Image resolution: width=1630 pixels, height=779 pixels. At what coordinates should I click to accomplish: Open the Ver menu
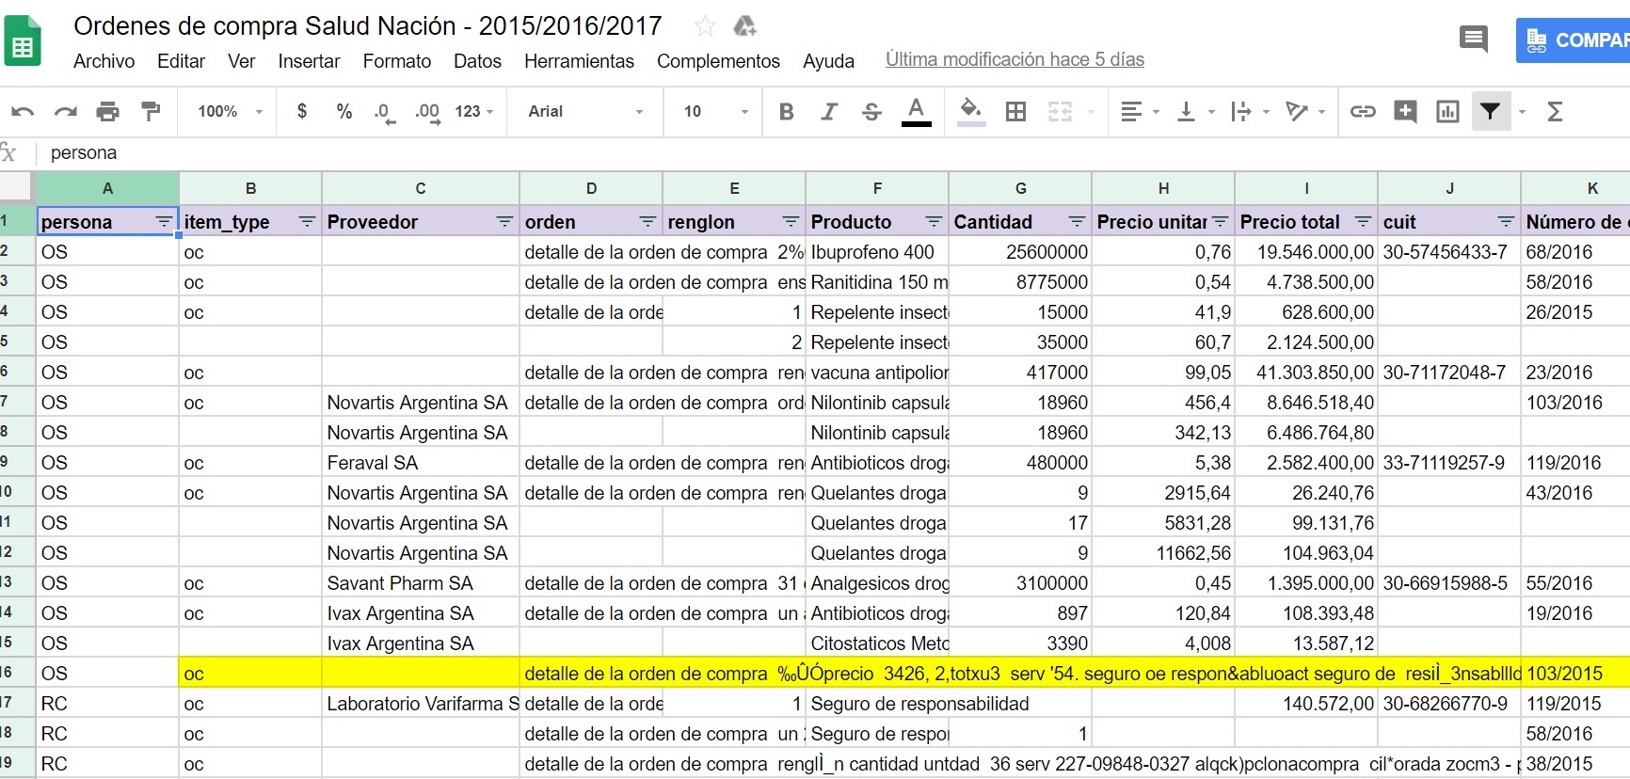(241, 61)
